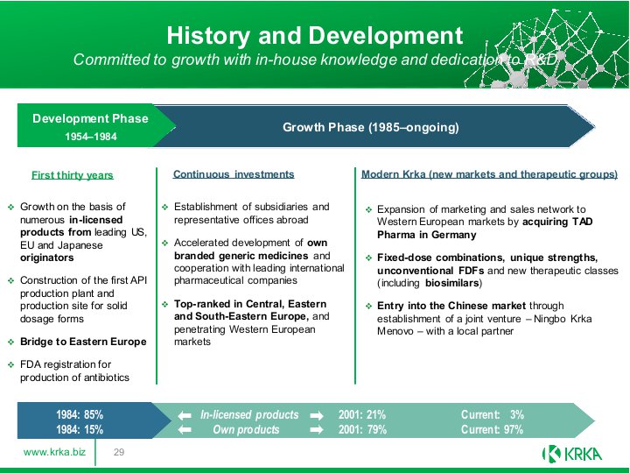Click the bullet marker beside Top-ranked in Central
The width and height of the screenshot is (630, 473).
164,305
